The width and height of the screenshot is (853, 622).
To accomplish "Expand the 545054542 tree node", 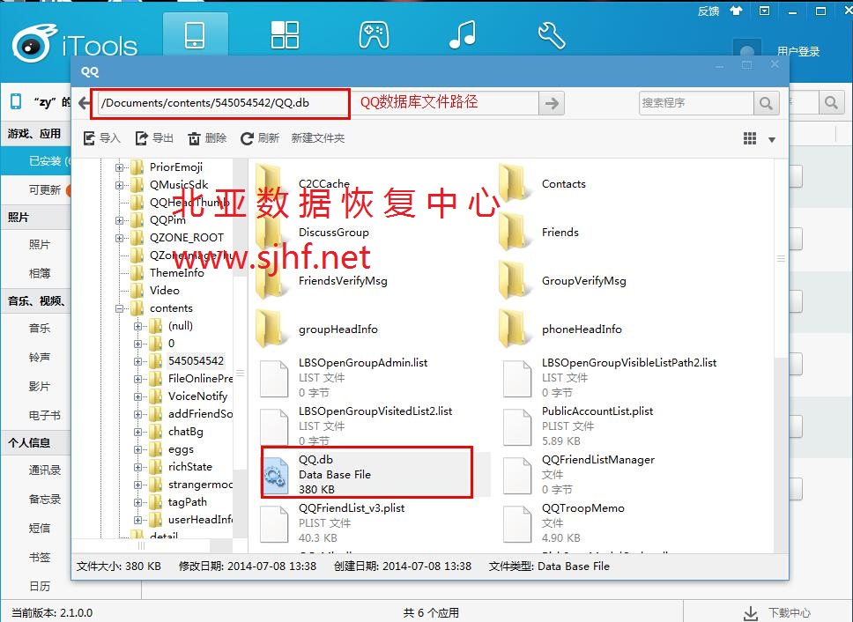I will click(x=137, y=361).
